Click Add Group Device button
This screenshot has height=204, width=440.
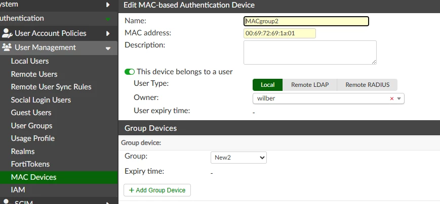(x=157, y=190)
